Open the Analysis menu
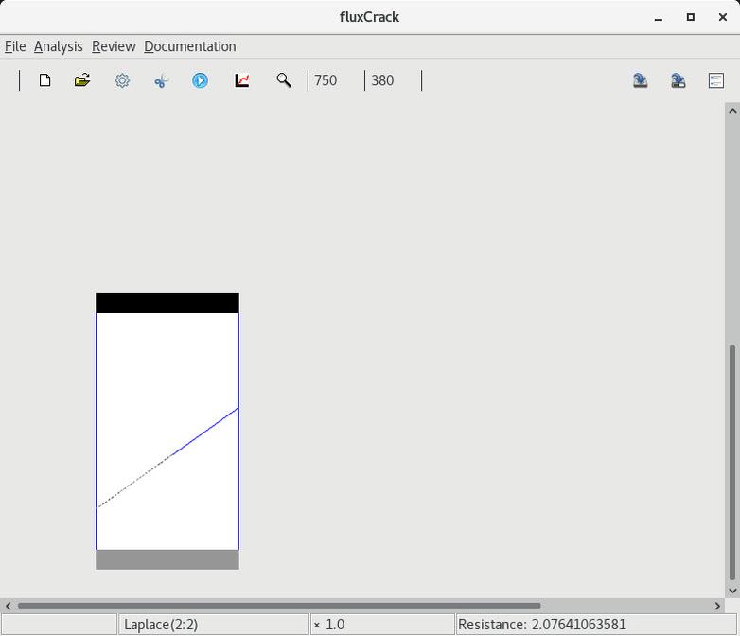This screenshot has height=636, width=740. point(59,46)
